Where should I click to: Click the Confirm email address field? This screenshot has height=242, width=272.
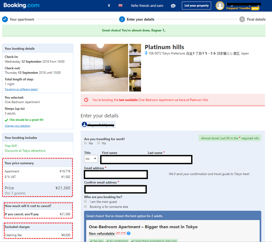pyautogui.click(x=115, y=189)
